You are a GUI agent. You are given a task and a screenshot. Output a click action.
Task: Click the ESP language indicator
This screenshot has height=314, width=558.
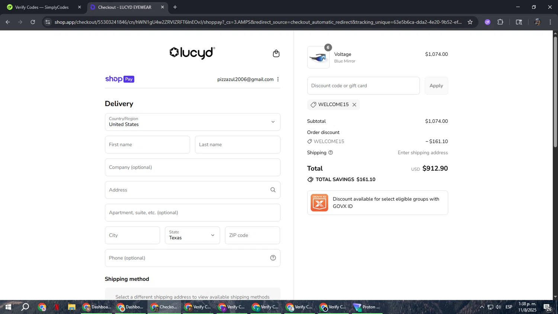click(509, 307)
